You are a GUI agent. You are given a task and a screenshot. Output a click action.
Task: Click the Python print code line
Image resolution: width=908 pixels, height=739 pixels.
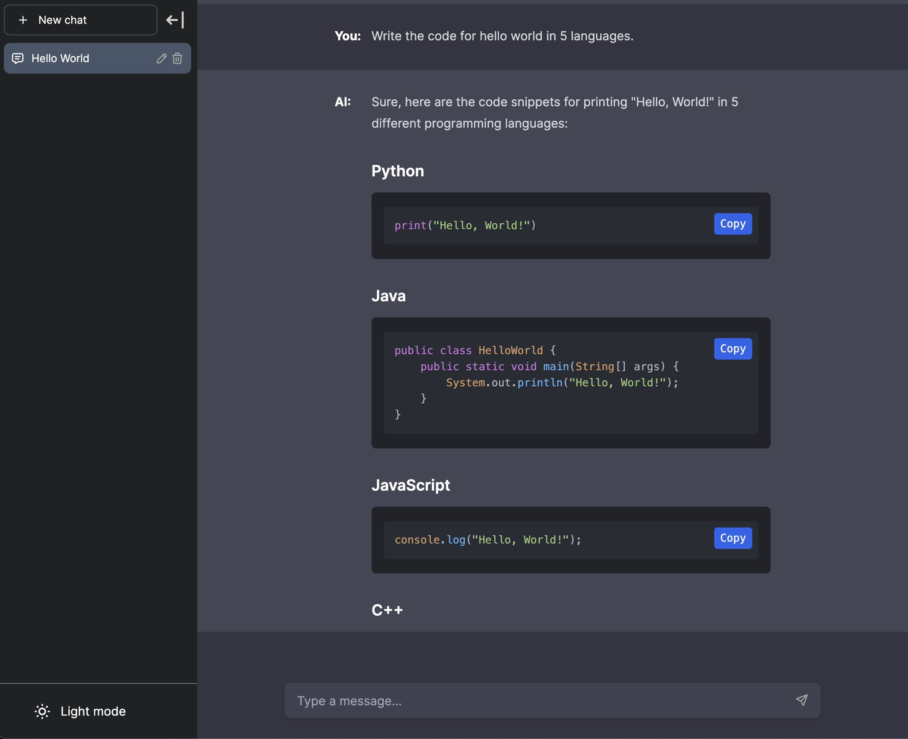pos(465,226)
